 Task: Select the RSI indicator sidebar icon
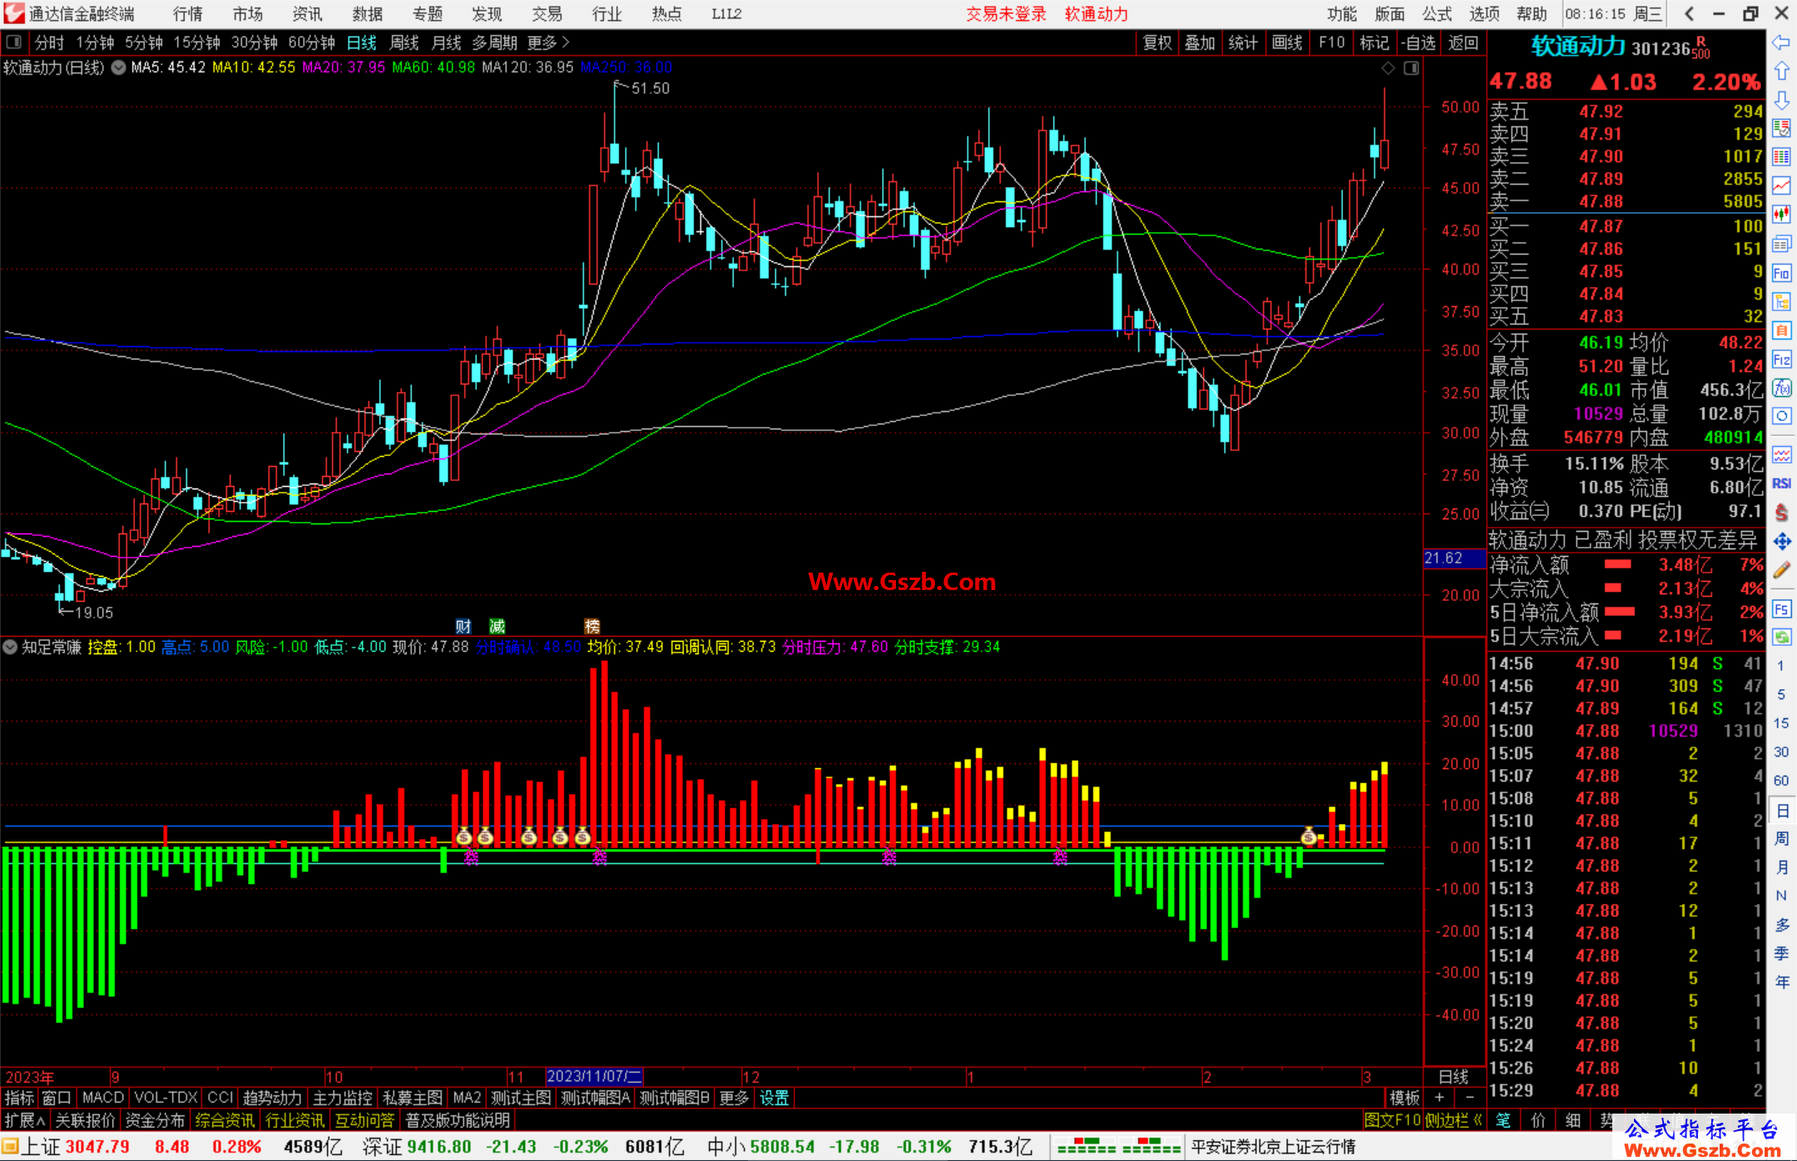[x=1781, y=484]
